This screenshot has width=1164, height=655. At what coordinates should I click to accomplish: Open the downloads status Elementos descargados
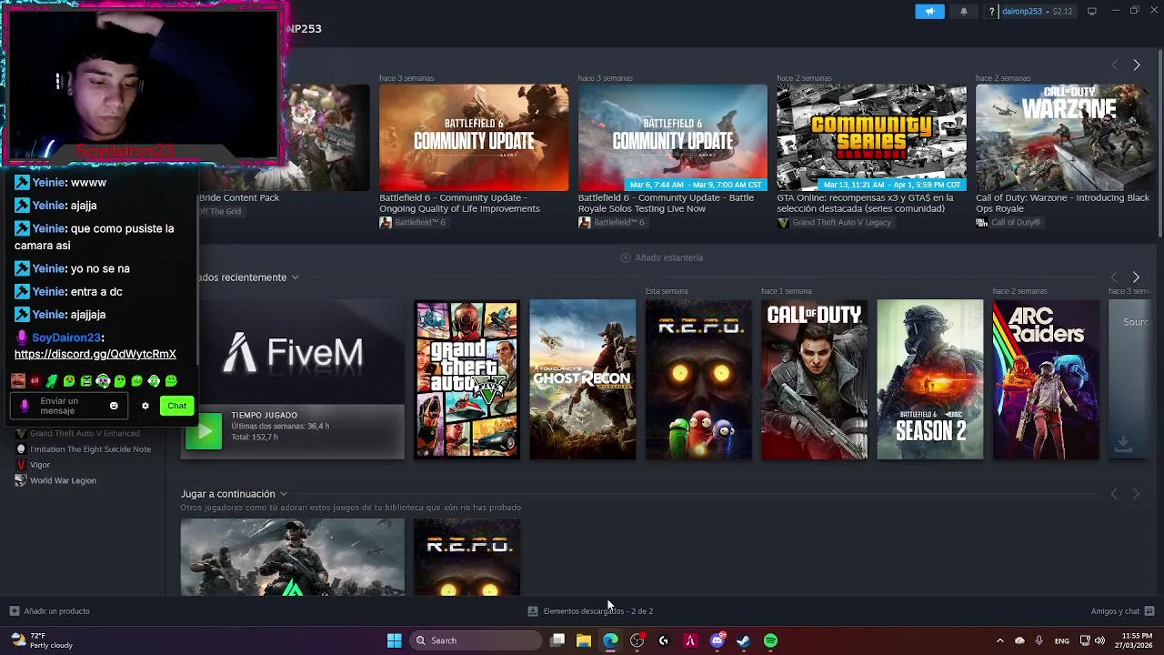[591, 611]
